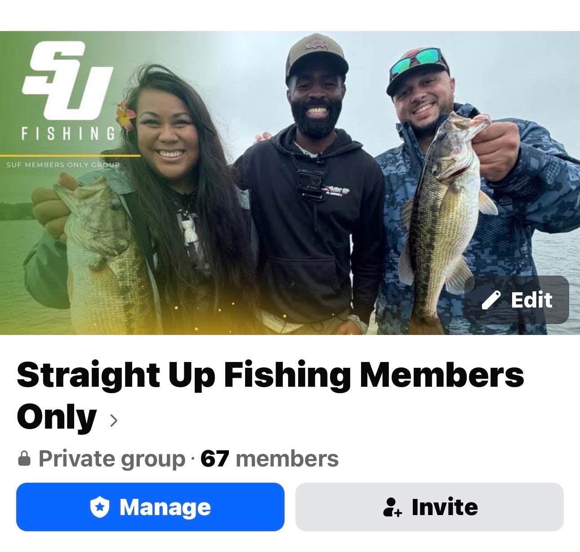The height and width of the screenshot is (552, 580).
Task: Tap the shield star icon on Manage
Action: click(x=100, y=507)
